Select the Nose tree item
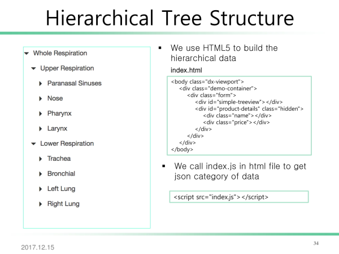Image resolution: width=339 pixels, height=254 pixels. 55,98
